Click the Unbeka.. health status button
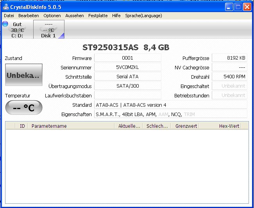The image size is (254, 208). tap(24, 75)
